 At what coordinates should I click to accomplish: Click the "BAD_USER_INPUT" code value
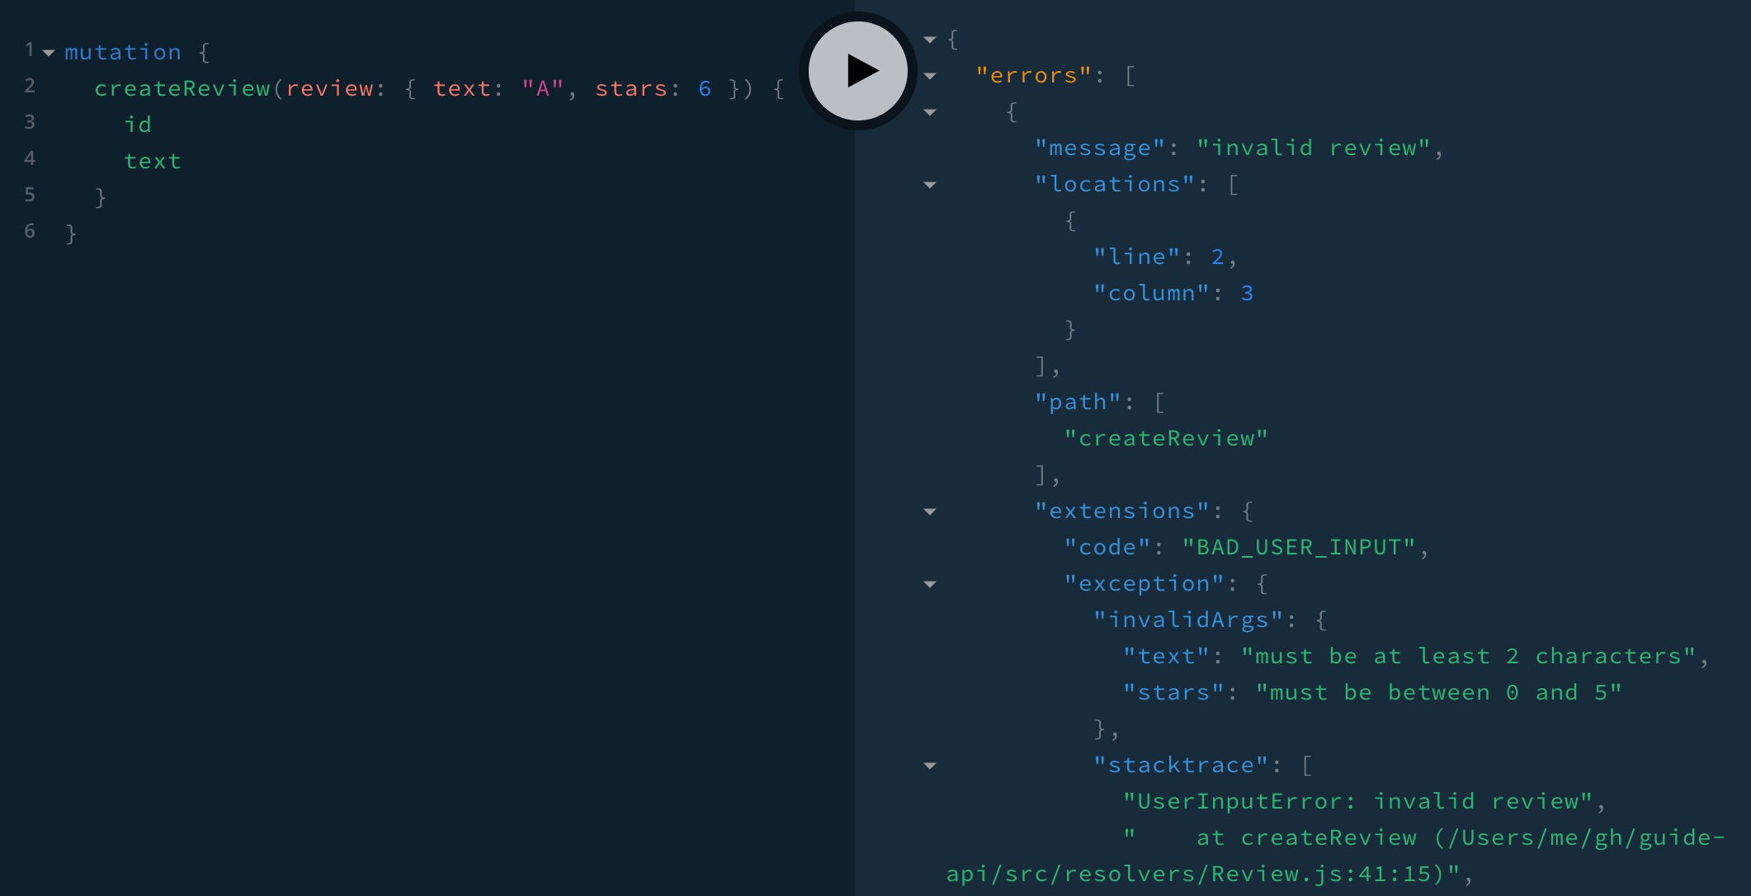click(x=1299, y=547)
